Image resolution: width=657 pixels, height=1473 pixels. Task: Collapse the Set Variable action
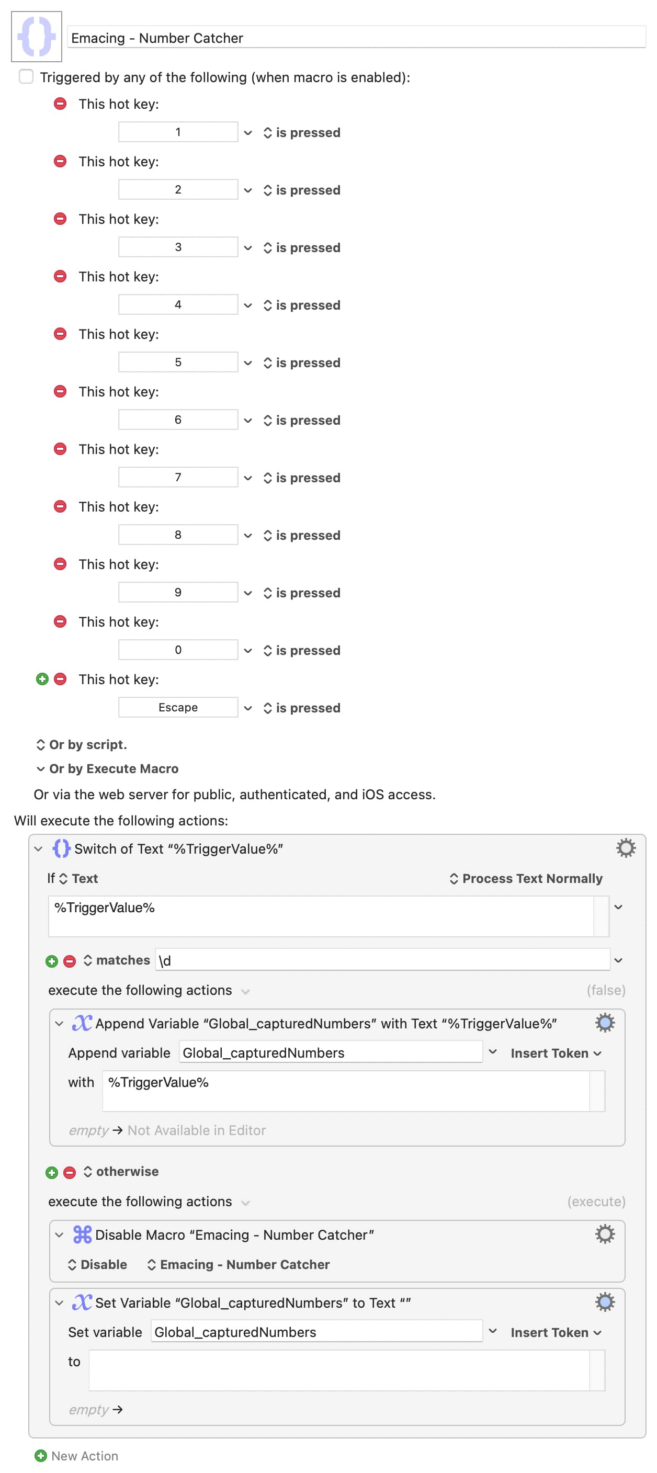point(59,1302)
